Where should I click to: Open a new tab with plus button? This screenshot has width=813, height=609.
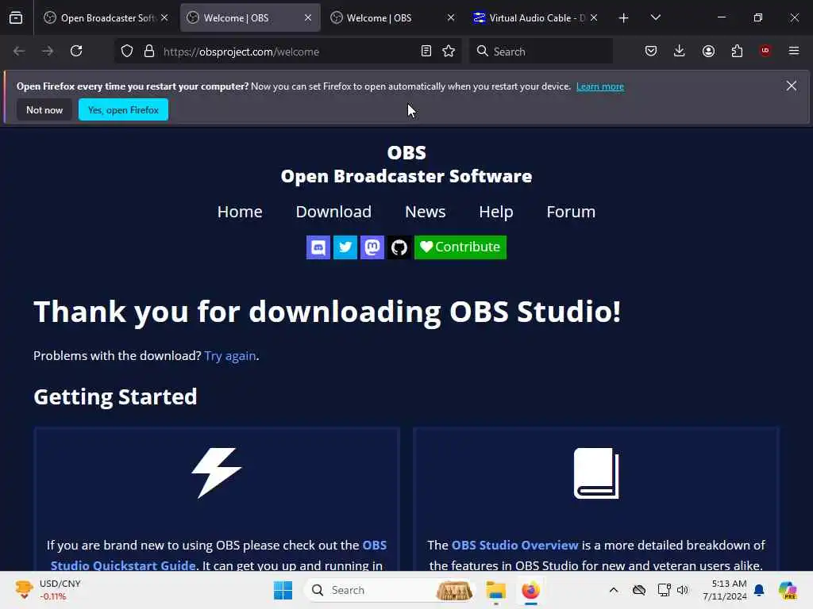pos(624,18)
